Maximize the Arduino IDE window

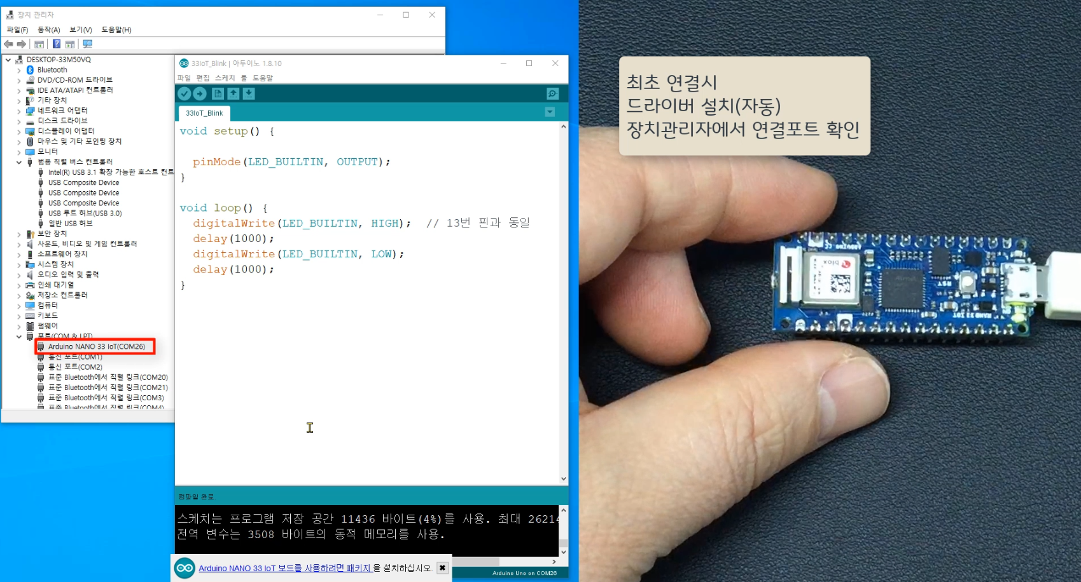pos(529,64)
